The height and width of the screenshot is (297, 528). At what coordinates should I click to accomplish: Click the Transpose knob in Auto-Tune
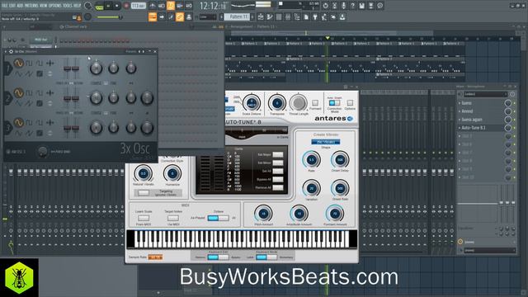point(277,103)
